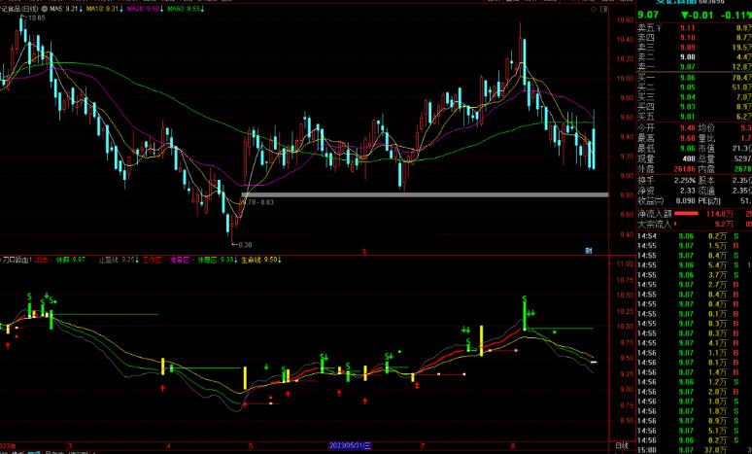Select the 买四 9.03 bid row
Viewport: 752px width, 454px height.
click(x=695, y=107)
